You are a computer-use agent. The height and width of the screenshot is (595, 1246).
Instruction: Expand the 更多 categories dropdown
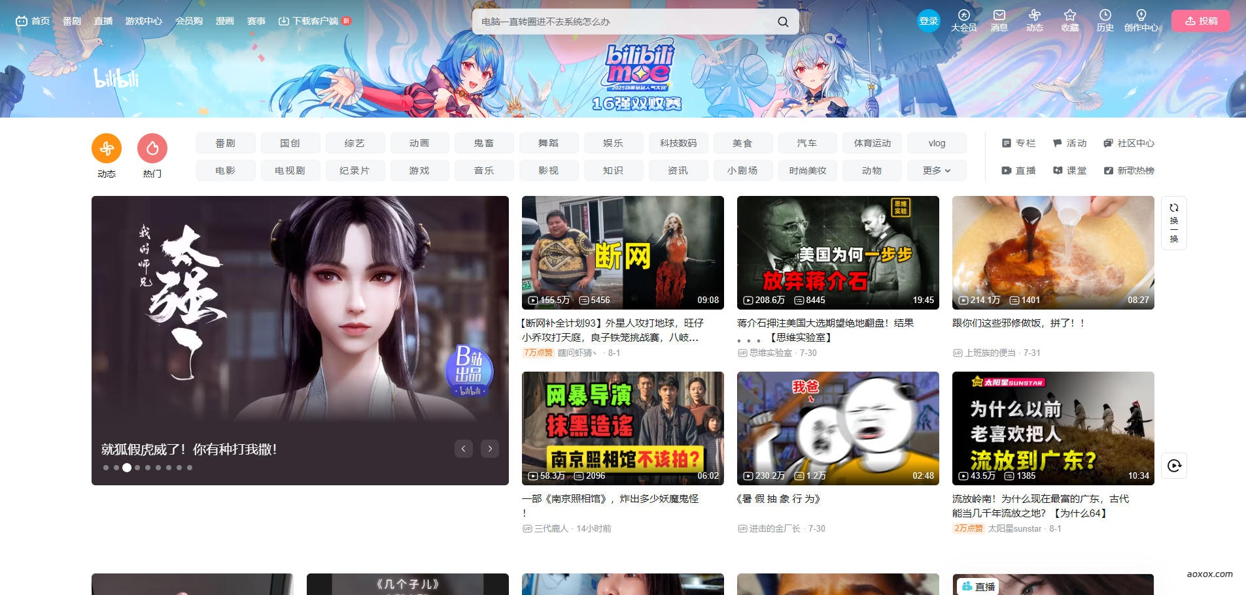(x=937, y=170)
